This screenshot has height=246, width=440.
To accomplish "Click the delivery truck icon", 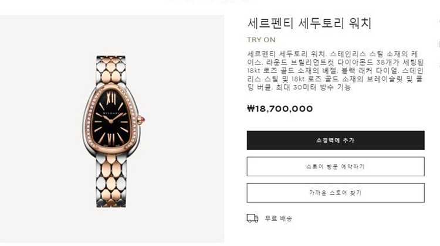I will pyautogui.click(x=252, y=218).
